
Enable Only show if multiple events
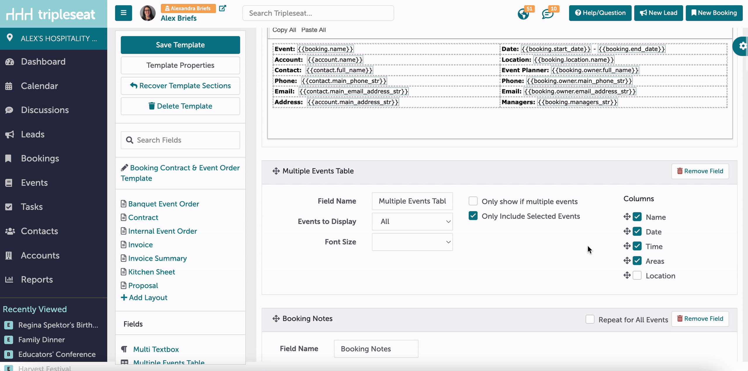[x=473, y=201]
